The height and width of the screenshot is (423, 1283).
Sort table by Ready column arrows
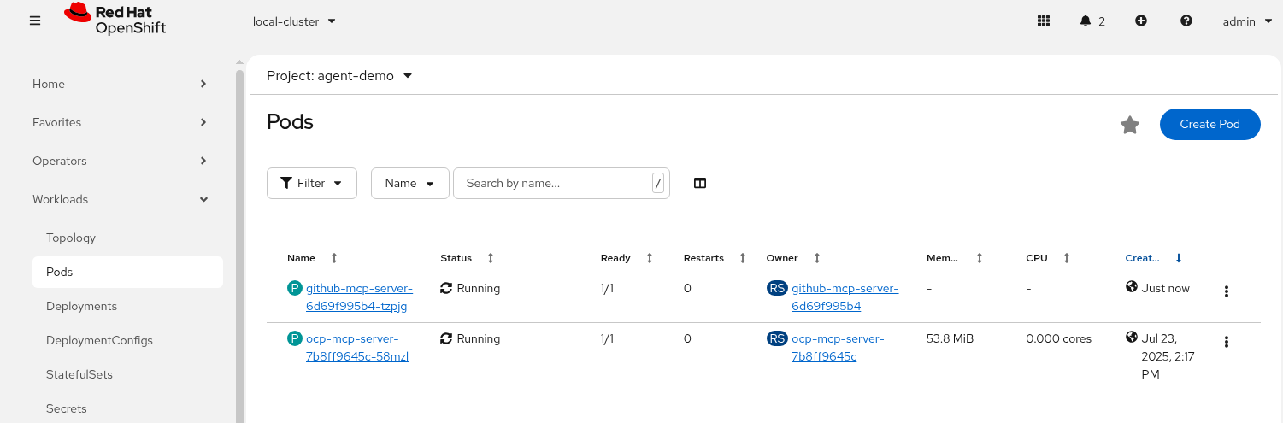(650, 258)
